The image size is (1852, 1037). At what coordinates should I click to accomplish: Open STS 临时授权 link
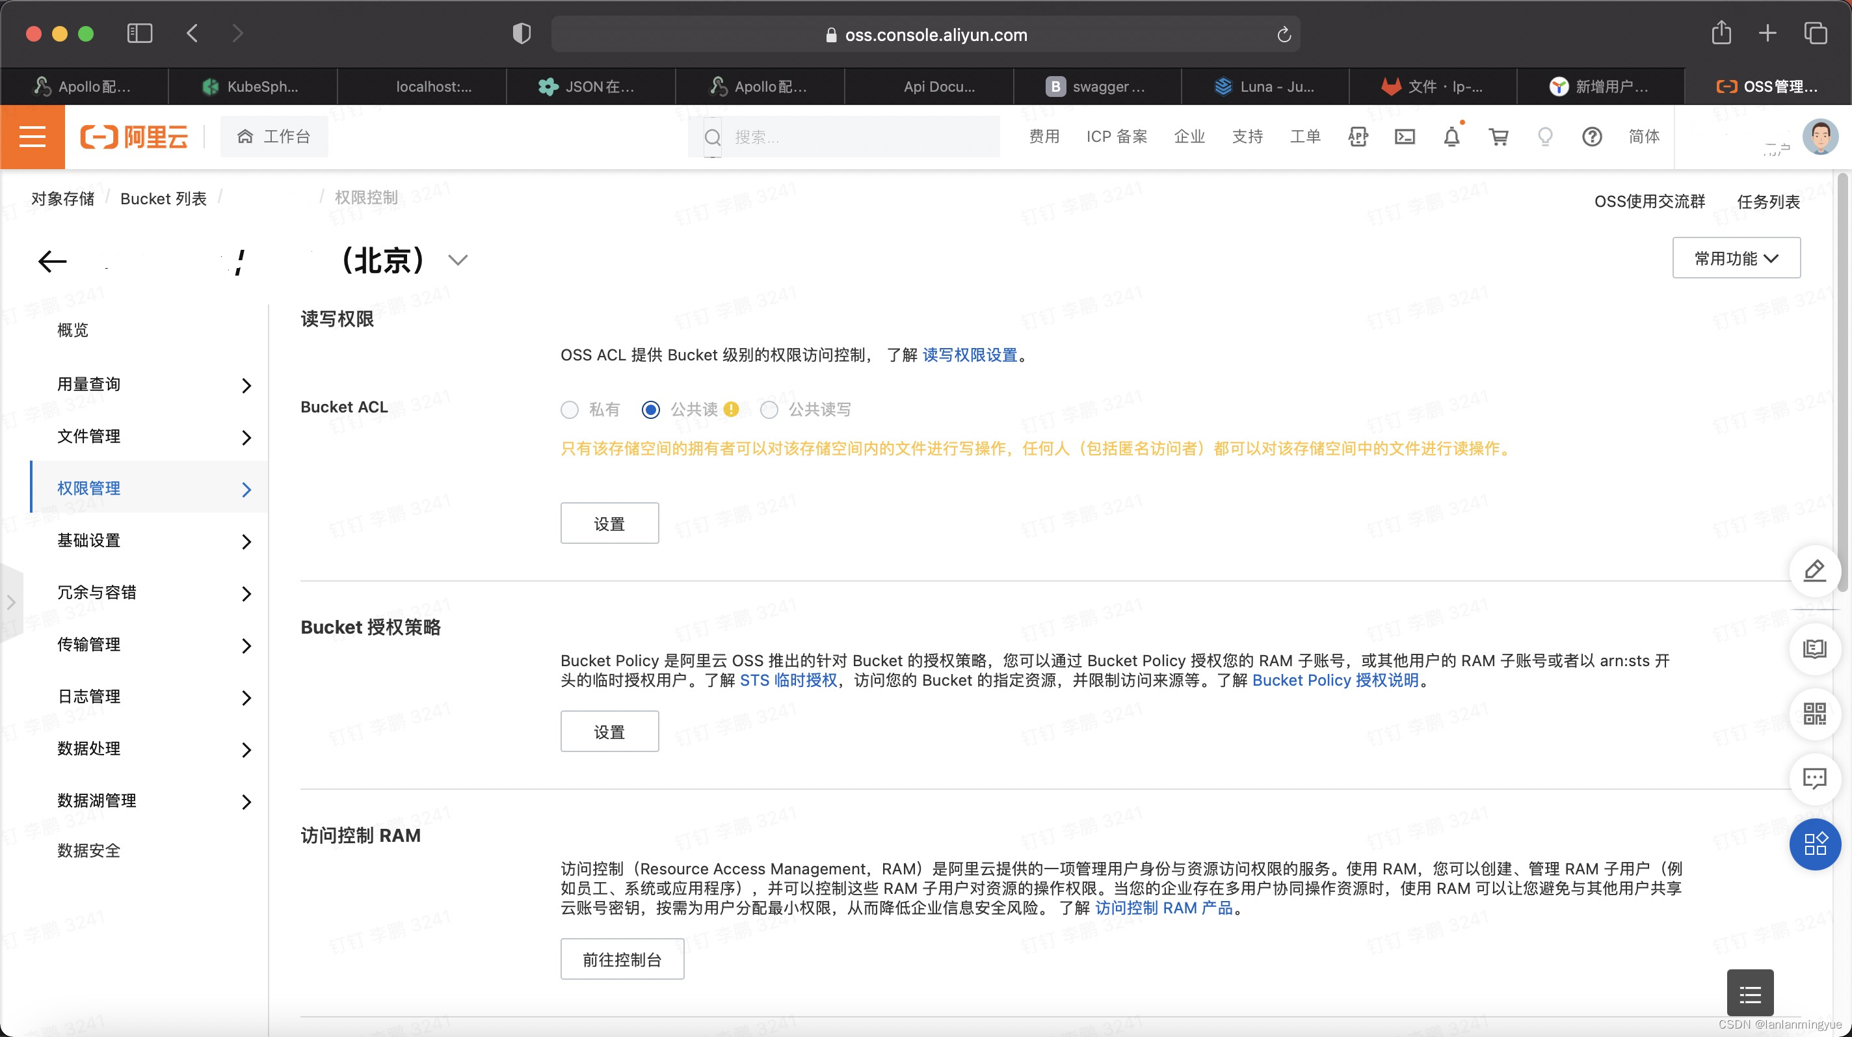click(x=789, y=680)
